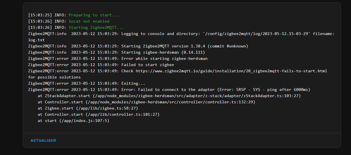Click the zigbee-herdsman controller.ts:132:29 stack line
This screenshot has width=351, height=155.
coord(146,102)
